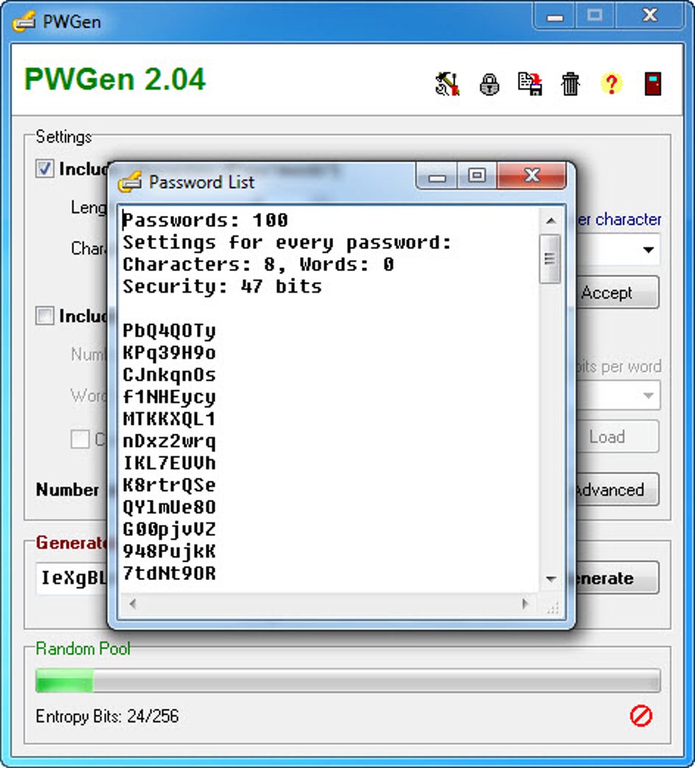The height and width of the screenshot is (768, 695).
Task: Click the PWGen title bar app icon
Action: tap(24, 22)
